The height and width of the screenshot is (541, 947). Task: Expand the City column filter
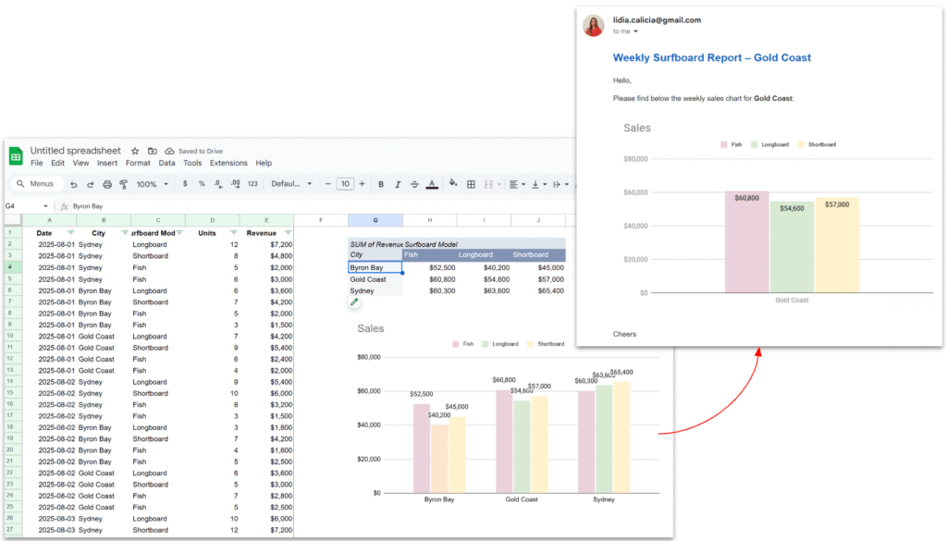click(125, 233)
